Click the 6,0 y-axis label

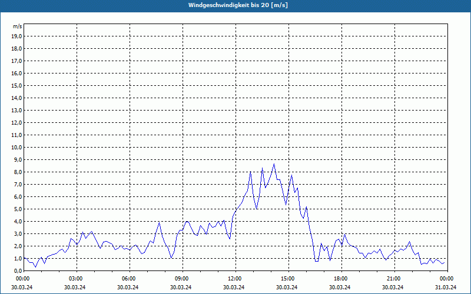18,196
